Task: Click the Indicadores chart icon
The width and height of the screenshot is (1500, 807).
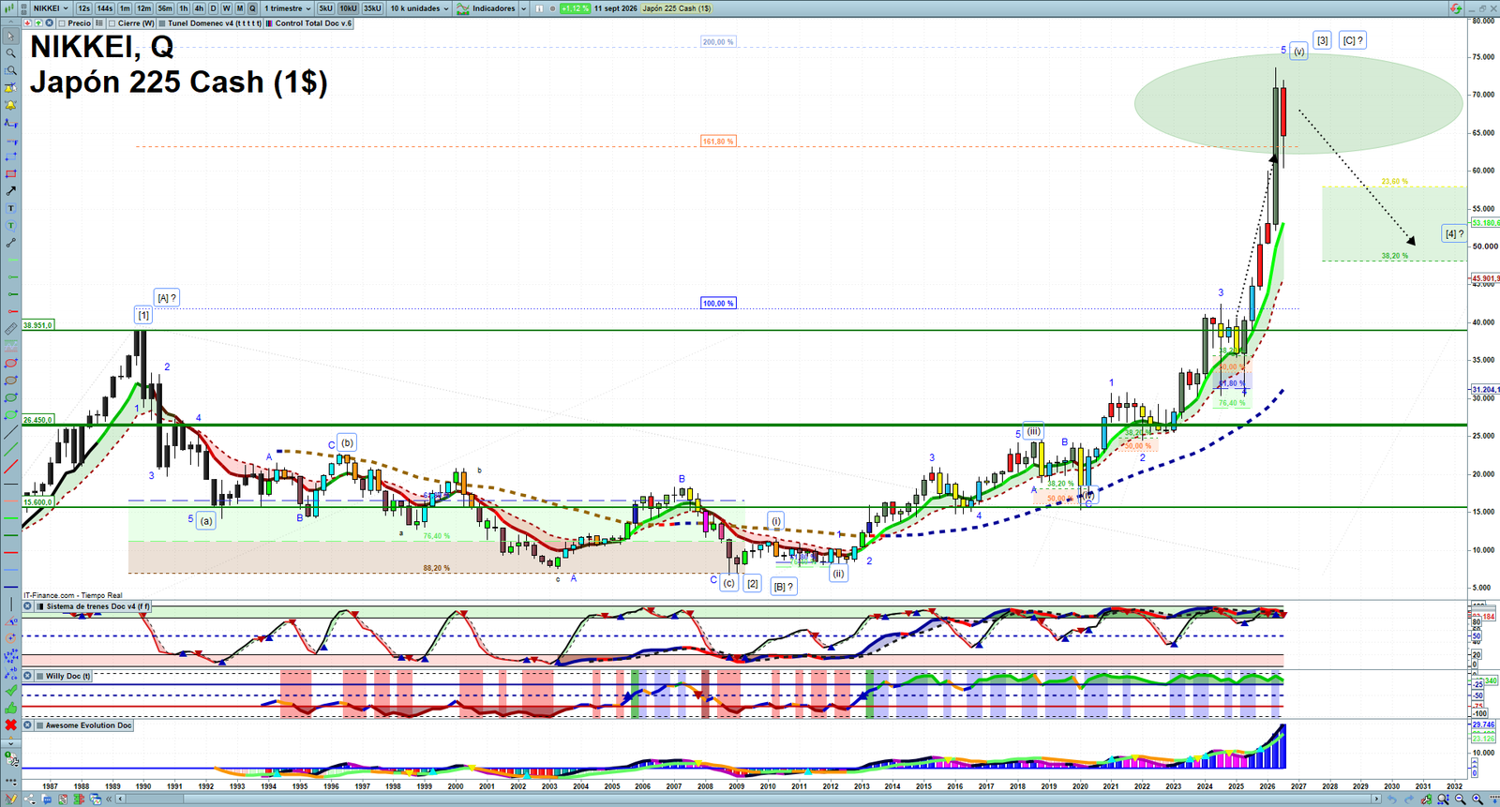Action: coord(463,8)
